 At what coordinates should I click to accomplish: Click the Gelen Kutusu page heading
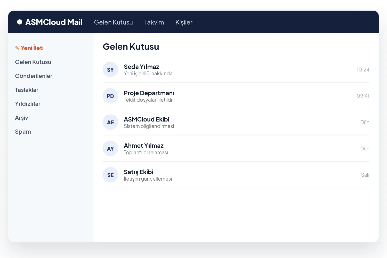131,47
